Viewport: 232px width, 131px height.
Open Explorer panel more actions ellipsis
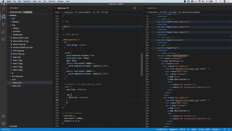[x=49, y=8]
